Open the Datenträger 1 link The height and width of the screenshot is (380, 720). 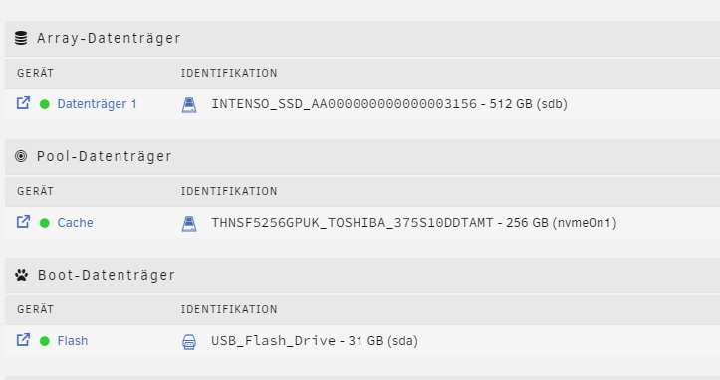pos(97,104)
